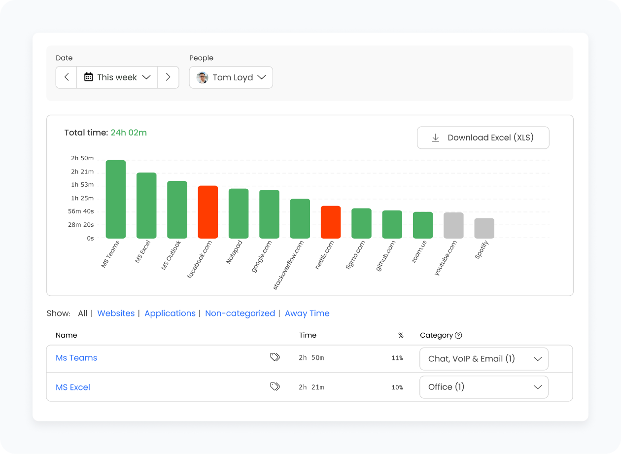Switch to the Websites filter
The height and width of the screenshot is (454, 621).
click(116, 314)
